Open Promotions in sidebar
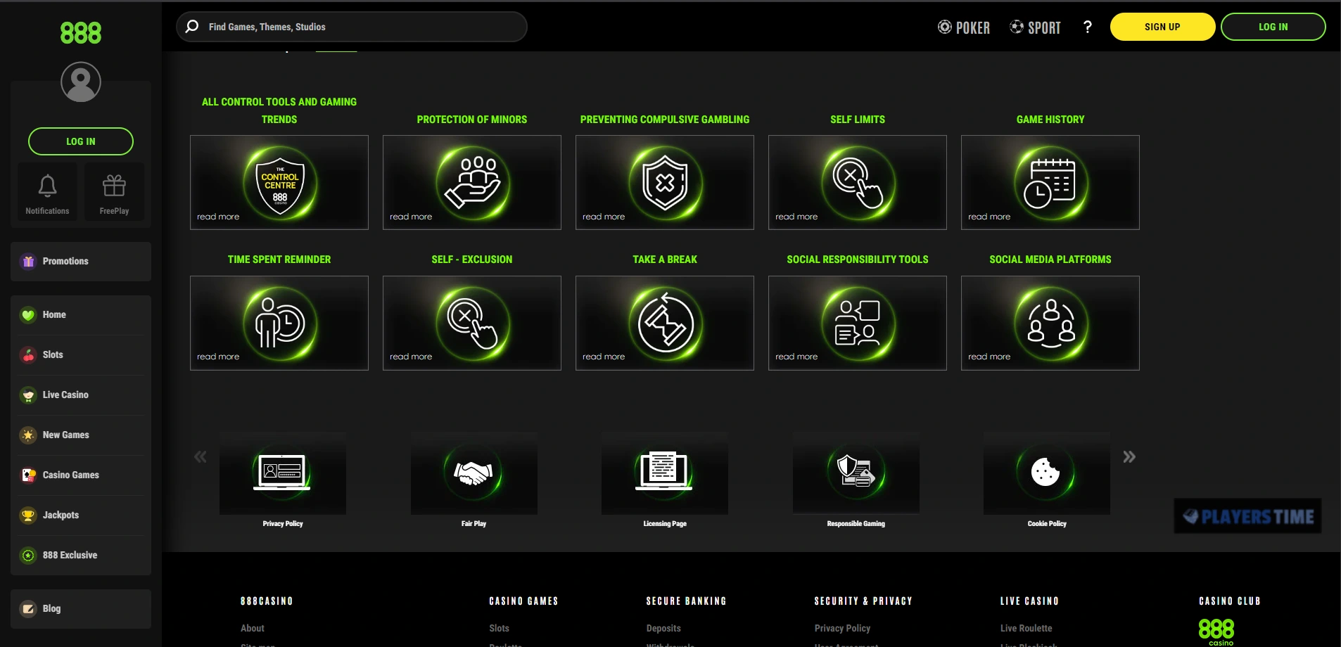 pyautogui.click(x=81, y=262)
